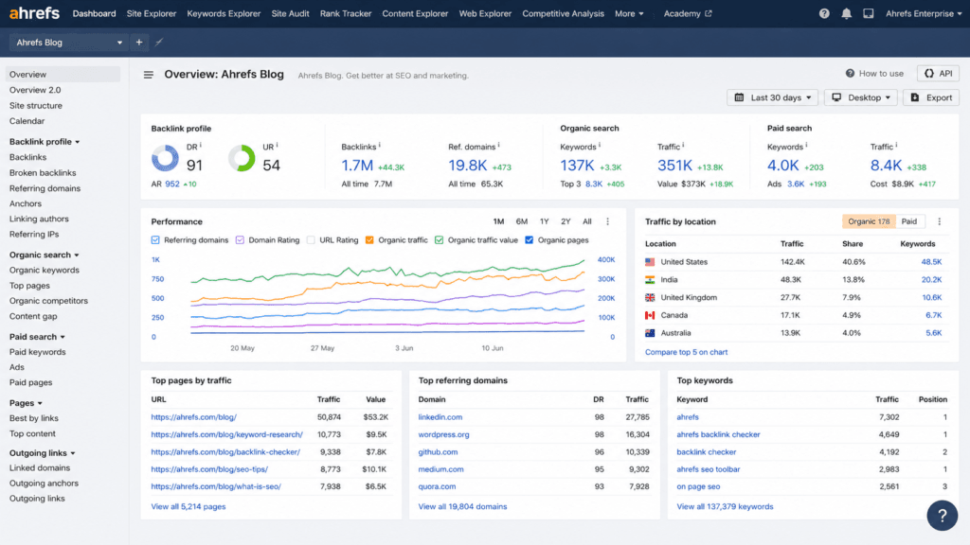Open Site structure in sidebar
The width and height of the screenshot is (970, 545).
pos(36,106)
